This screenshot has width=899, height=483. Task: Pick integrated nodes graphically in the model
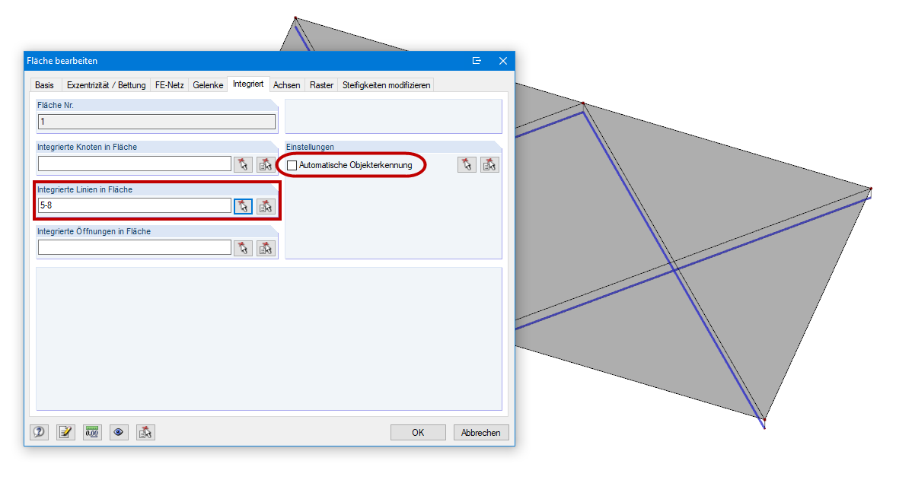click(x=243, y=164)
